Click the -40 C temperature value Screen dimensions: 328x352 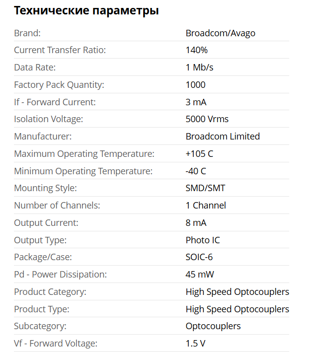pos(196,171)
